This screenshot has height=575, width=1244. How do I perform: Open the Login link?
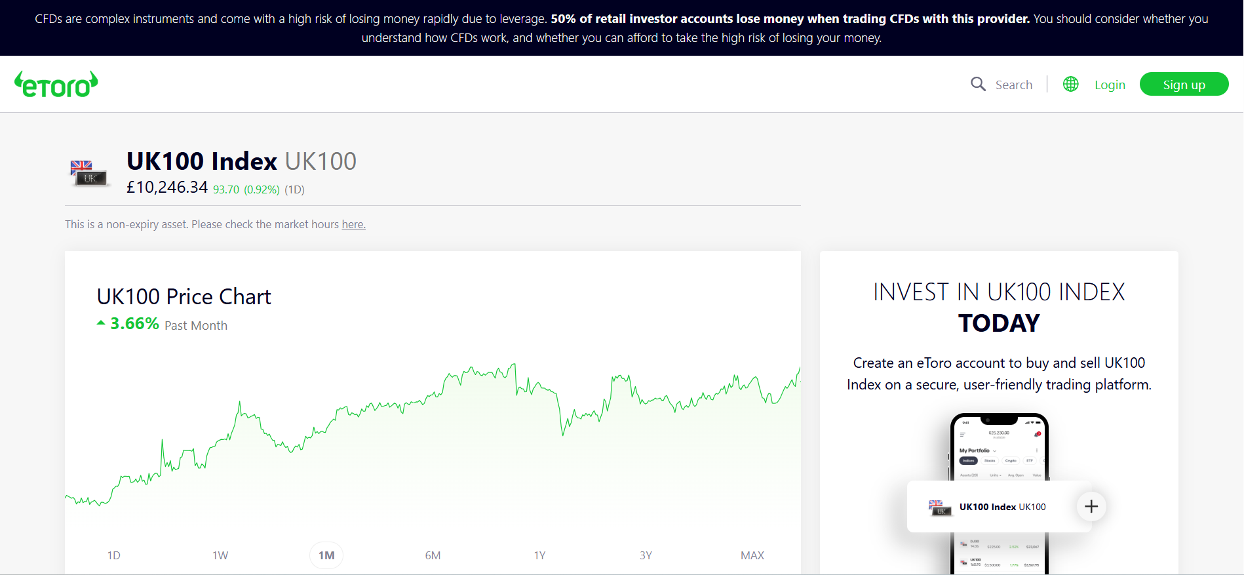pyautogui.click(x=1110, y=85)
